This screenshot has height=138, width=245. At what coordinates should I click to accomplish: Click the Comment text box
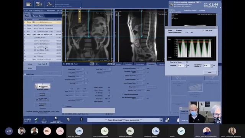(88, 110)
